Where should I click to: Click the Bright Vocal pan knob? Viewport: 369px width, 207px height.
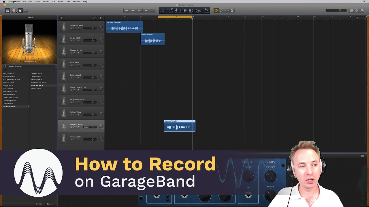click(101, 40)
